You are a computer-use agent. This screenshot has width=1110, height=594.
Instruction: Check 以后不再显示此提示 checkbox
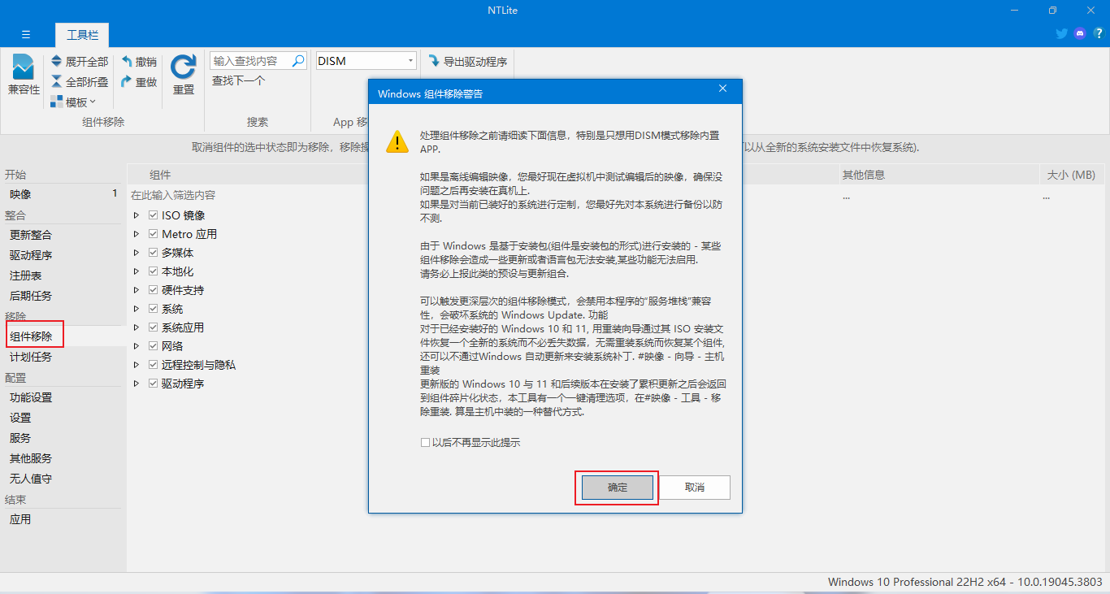[x=425, y=443]
